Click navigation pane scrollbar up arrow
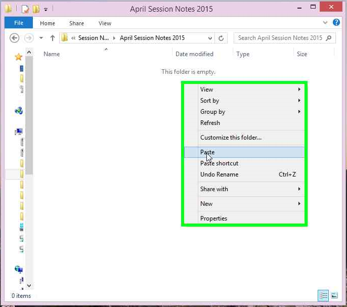347x307 pixels. [x=29, y=53]
